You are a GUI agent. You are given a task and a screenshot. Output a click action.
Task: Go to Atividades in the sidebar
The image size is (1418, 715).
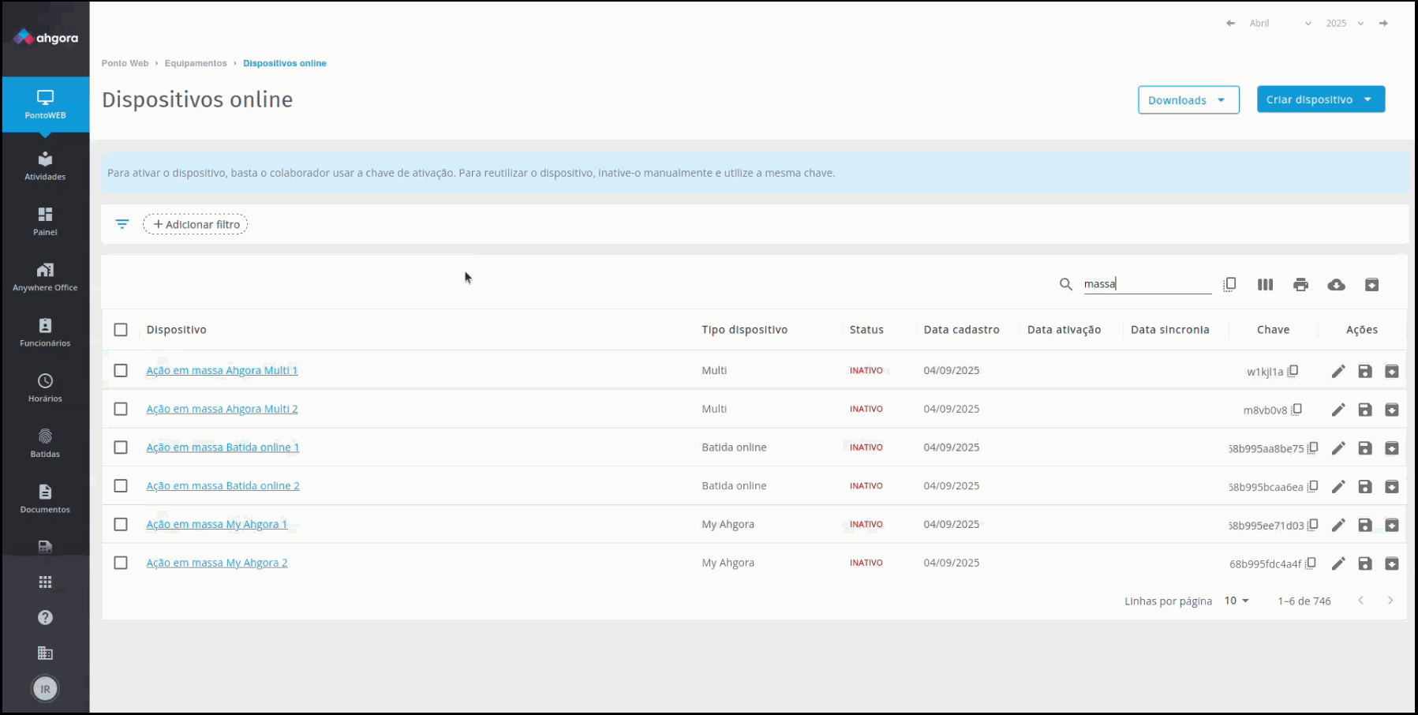point(45,166)
